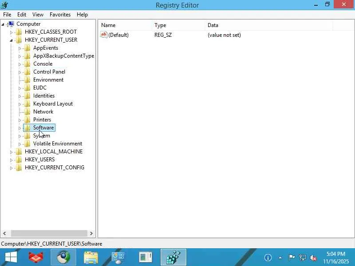The width and height of the screenshot is (355, 266).
Task: Click Registry Editor title bar icon
Action: point(4,5)
